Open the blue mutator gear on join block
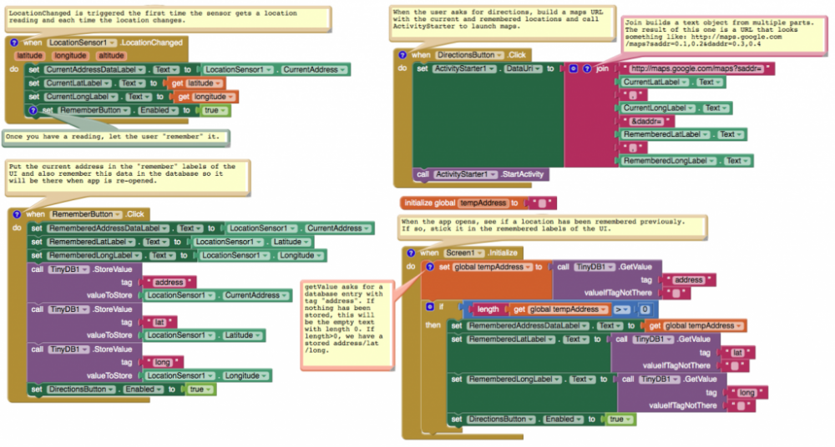 tap(574, 68)
